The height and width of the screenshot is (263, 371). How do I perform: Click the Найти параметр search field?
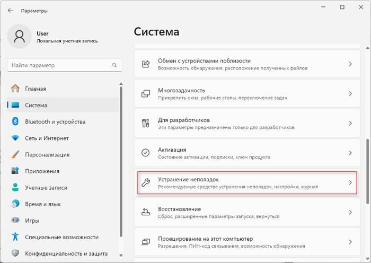(x=58, y=65)
